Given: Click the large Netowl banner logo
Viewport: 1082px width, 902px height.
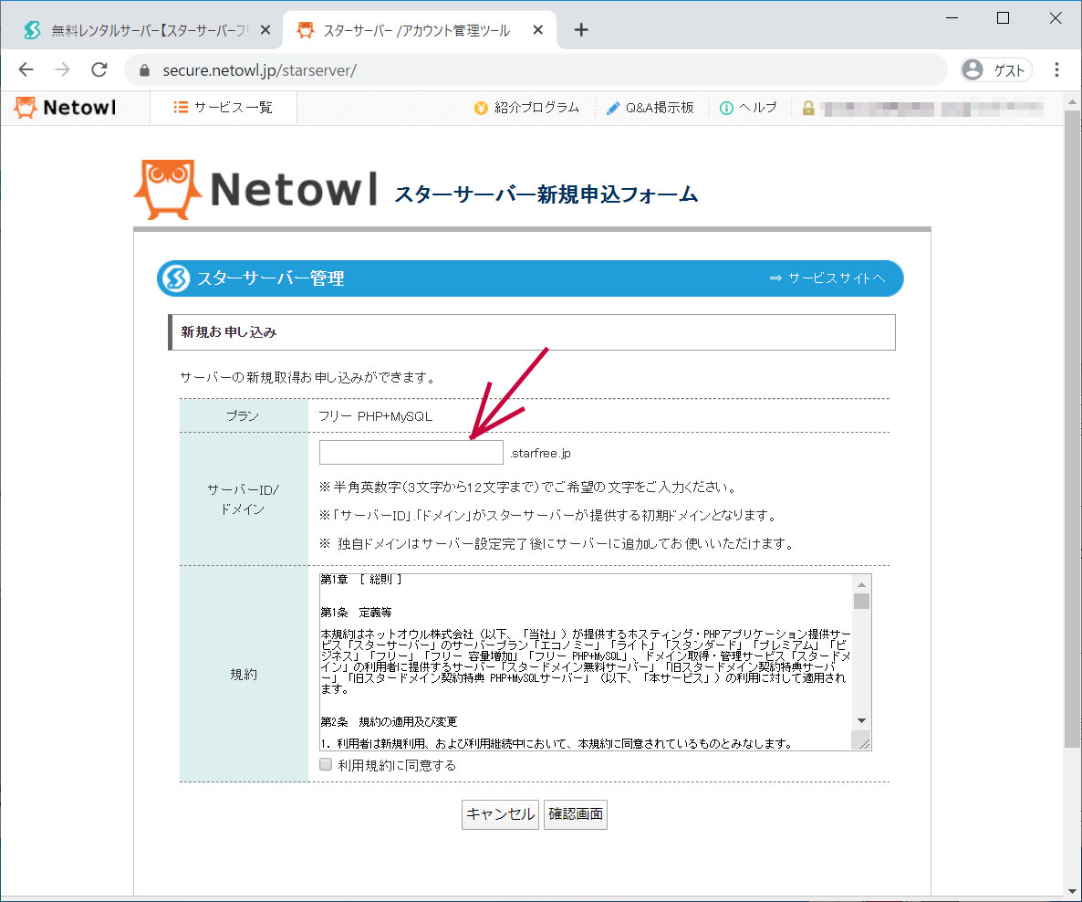Looking at the screenshot, I should 256,189.
